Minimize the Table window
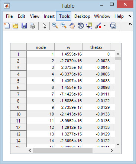136x164 pixels. [x=102, y=5]
